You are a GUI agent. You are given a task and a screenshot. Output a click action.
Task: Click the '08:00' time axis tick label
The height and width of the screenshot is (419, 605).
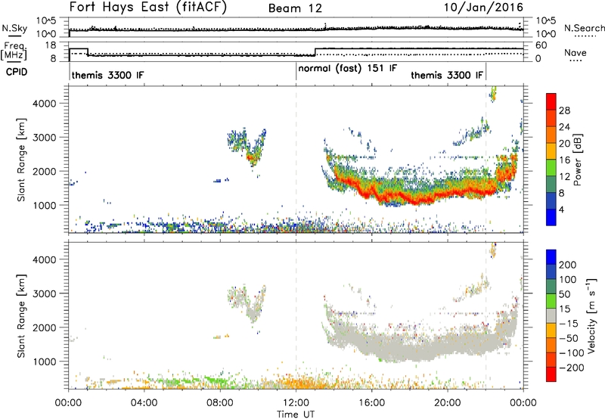coord(220,403)
